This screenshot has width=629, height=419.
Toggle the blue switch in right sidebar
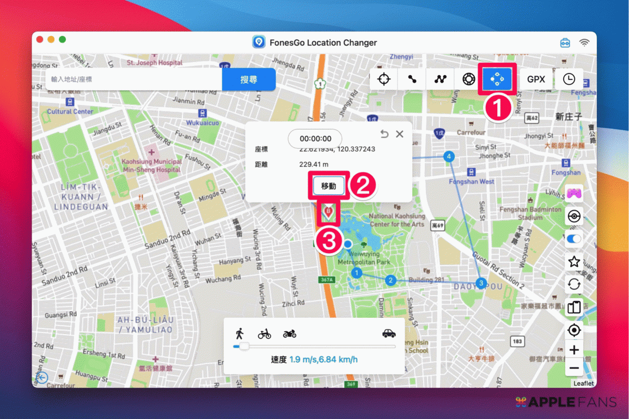pos(574,239)
